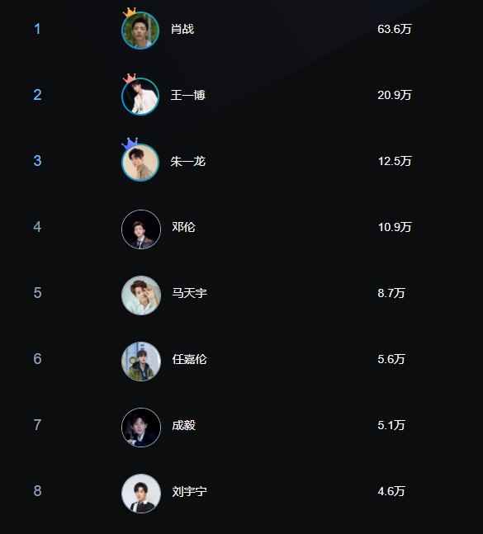The width and height of the screenshot is (483, 534).
Task: Open the 肖战 name link
Action: tap(182, 29)
